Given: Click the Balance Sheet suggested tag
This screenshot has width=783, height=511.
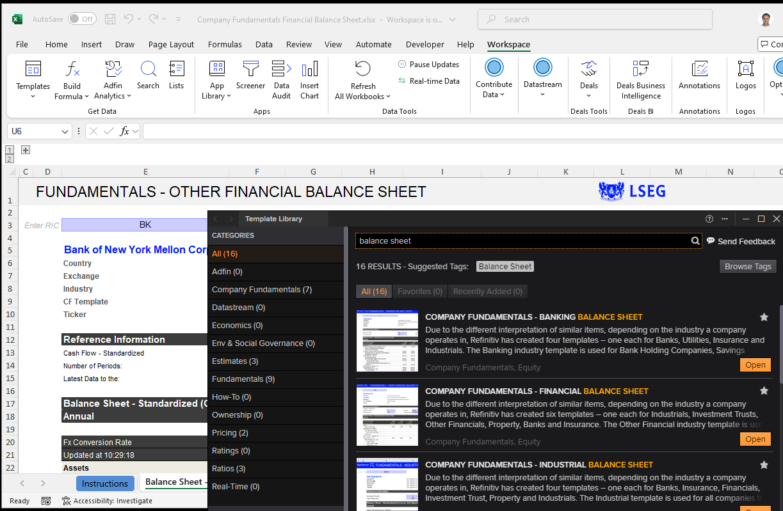Looking at the screenshot, I should tap(505, 267).
